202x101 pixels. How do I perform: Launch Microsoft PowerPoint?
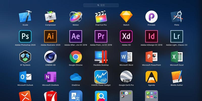coord(151,57)
